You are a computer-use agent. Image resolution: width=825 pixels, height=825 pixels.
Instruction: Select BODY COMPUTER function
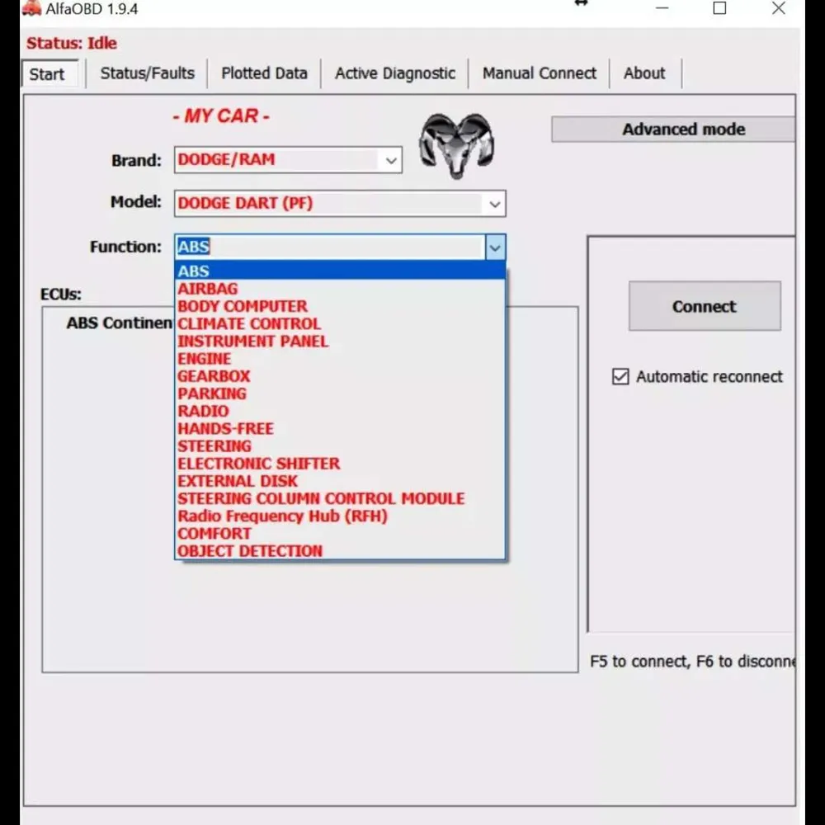pos(340,306)
